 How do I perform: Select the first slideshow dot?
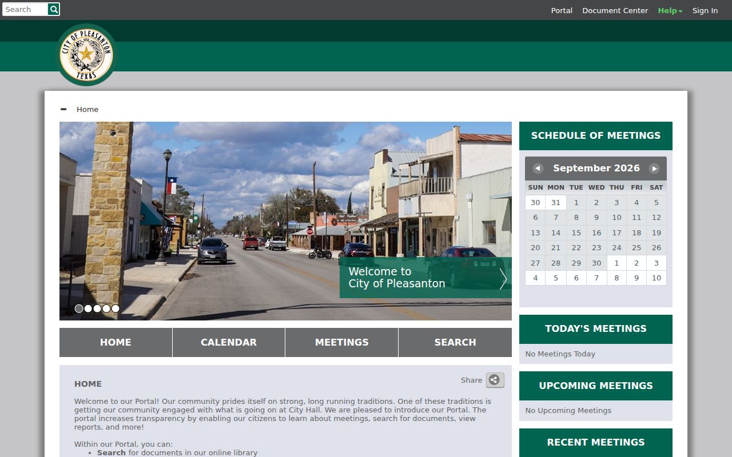click(x=79, y=308)
